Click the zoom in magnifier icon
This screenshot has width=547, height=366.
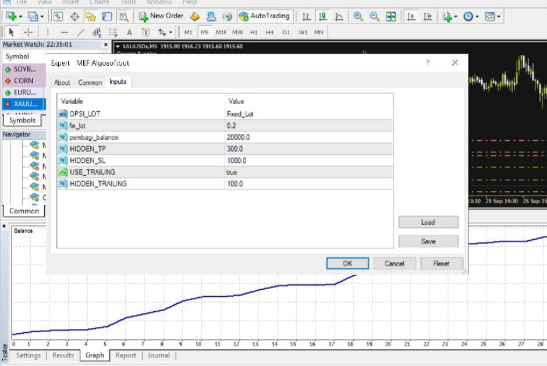358,16
